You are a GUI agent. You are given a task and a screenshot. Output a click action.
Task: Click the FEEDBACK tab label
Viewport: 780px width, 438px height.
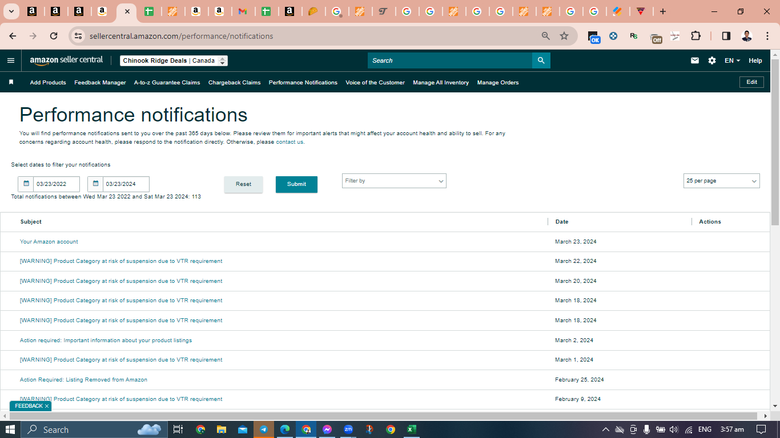29,406
